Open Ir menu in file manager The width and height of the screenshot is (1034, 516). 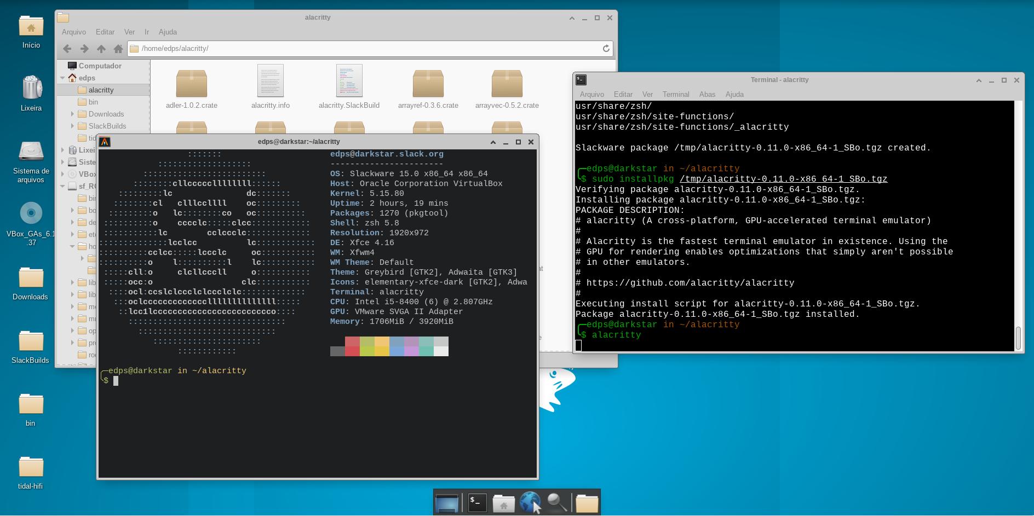147,32
